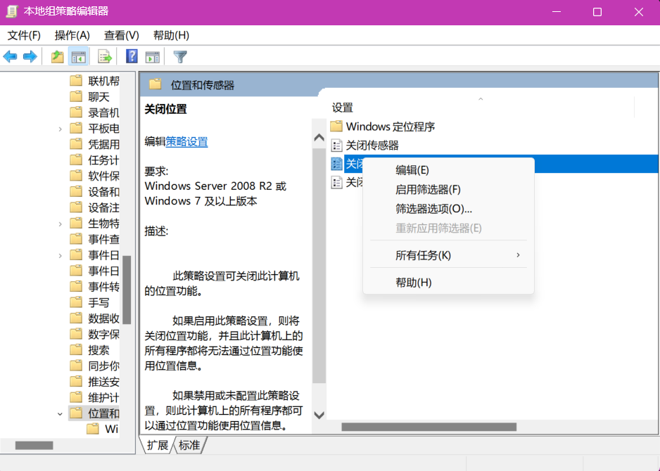660x471 pixels.
Task: Click the blue Back arrow toolbar icon
Action: coord(10,57)
